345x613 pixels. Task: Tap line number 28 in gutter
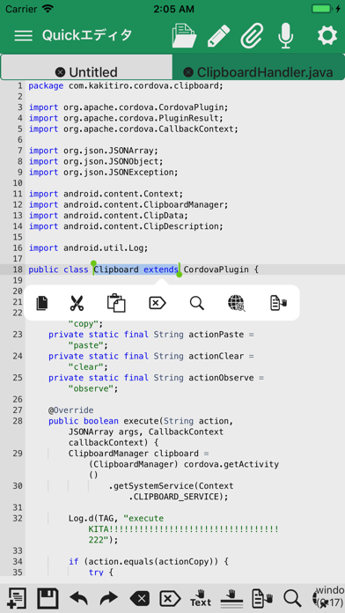tap(18, 421)
